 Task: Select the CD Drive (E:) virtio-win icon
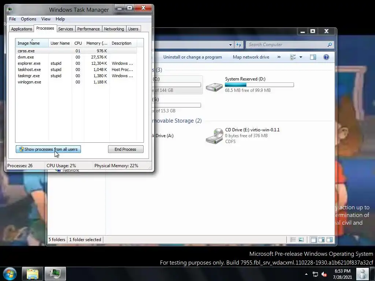tap(215, 136)
